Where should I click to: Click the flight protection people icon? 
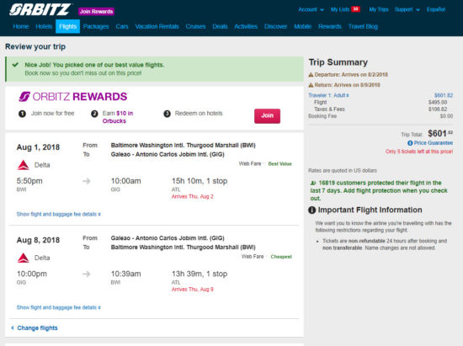point(314,183)
